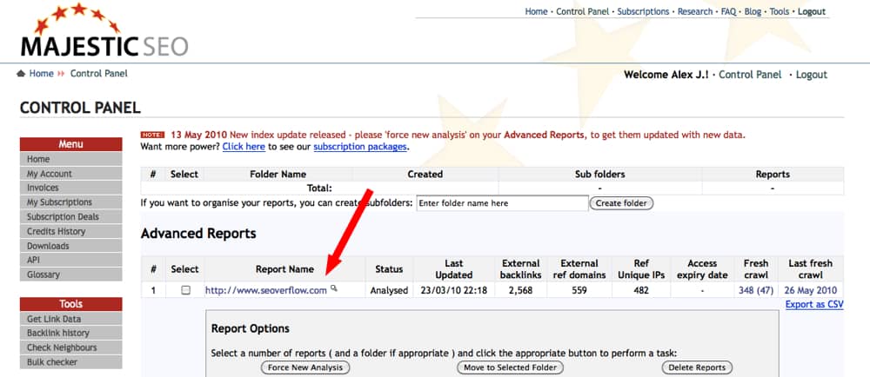Select Downloads in the sidebar

[71, 246]
